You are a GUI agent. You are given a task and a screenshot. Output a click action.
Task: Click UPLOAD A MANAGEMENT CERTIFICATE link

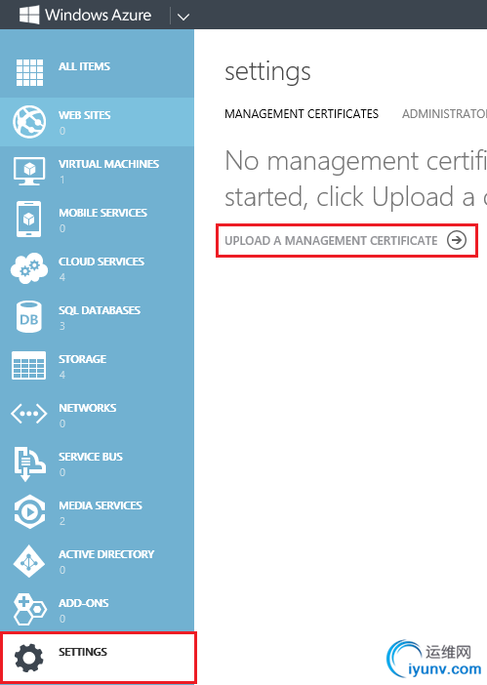tap(331, 241)
